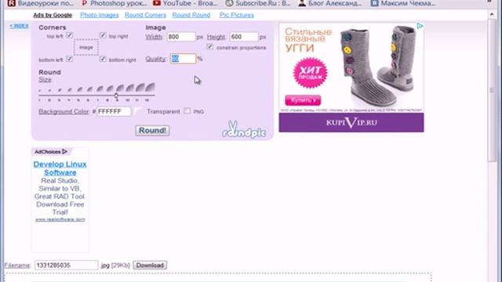Click the Height input field
The image size is (502, 282).
244,37
